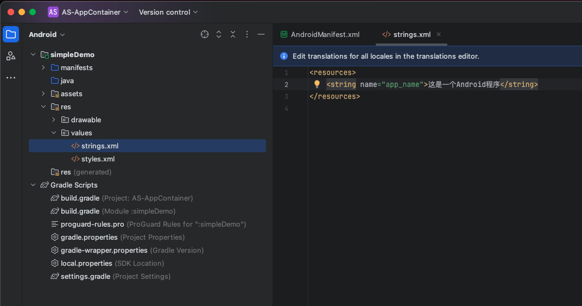The height and width of the screenshot is (306, 582).
Task: Collapse the res folder
Action: point(43,107)
